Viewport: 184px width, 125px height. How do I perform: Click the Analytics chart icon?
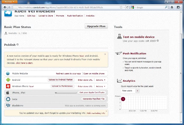[x=119, y=81]
